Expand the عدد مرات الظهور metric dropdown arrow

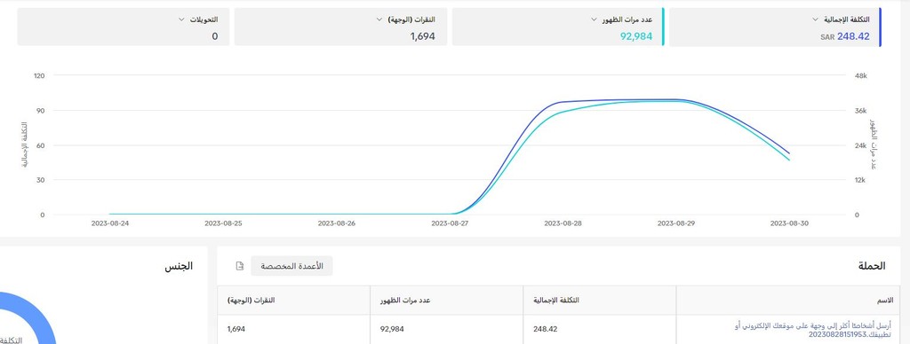(593, 20)
